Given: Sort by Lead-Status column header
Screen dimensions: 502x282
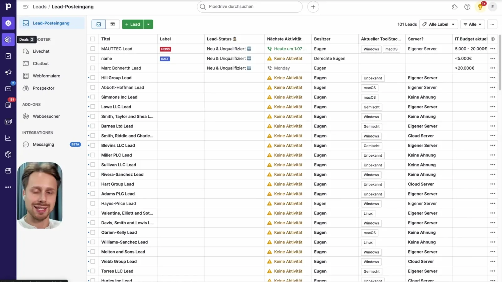Looking at the screenshot, I should tap(222, 39).
